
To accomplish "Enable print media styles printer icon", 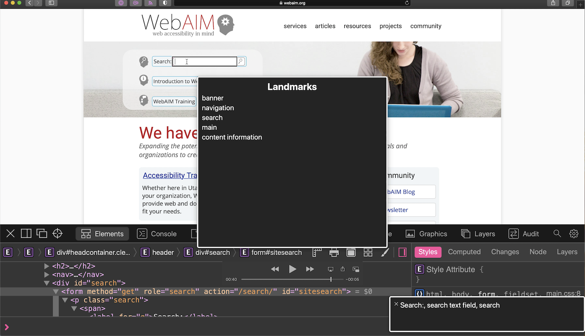I will (x=334, y=252).
